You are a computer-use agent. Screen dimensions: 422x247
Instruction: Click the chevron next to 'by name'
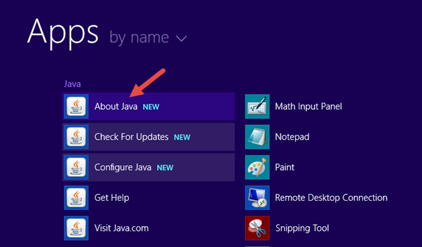point(182,38)
